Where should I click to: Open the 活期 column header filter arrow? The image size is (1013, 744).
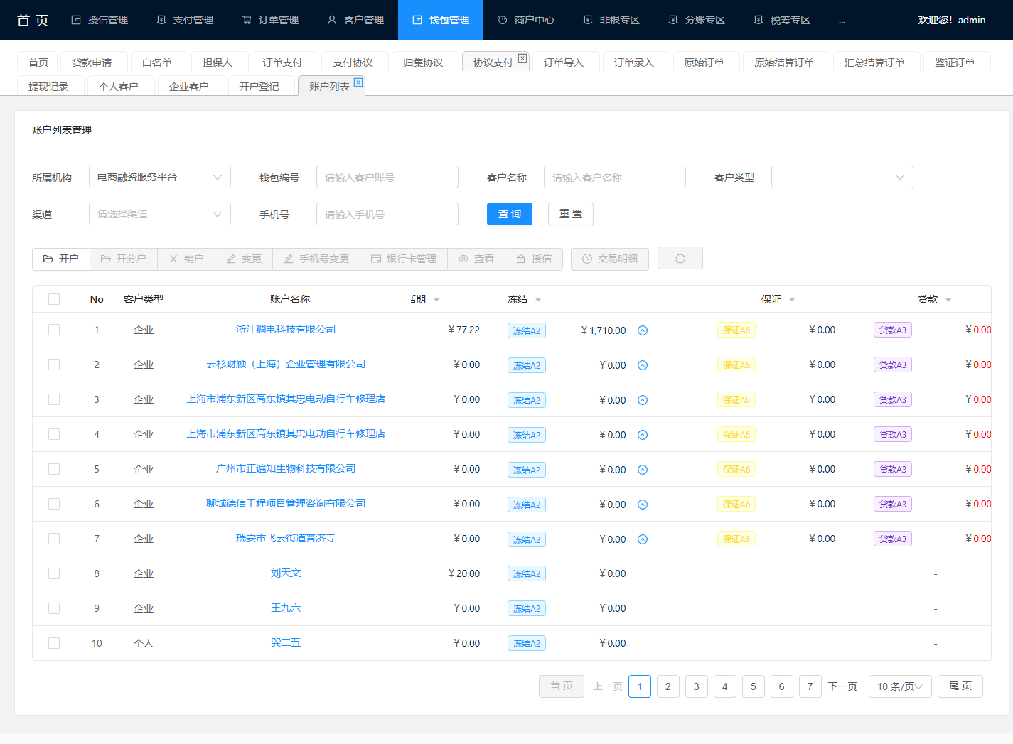tap(436, 300)
